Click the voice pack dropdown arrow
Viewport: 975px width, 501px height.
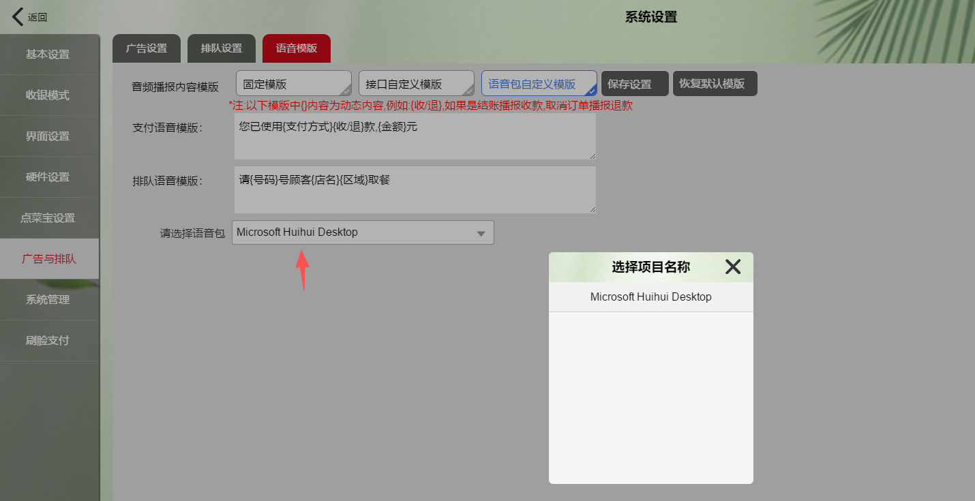(481, 233)
